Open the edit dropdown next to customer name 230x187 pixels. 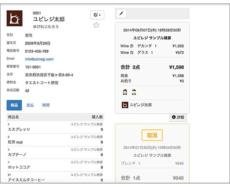coord(97,15)
